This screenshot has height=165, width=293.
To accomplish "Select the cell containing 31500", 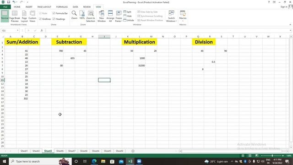I will point(139,66).
